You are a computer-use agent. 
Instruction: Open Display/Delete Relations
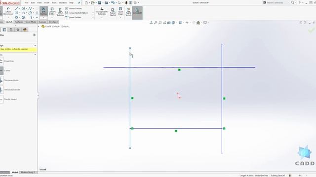102,11
